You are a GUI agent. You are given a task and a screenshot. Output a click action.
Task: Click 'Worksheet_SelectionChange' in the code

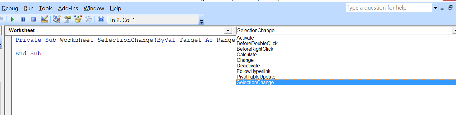107,40
